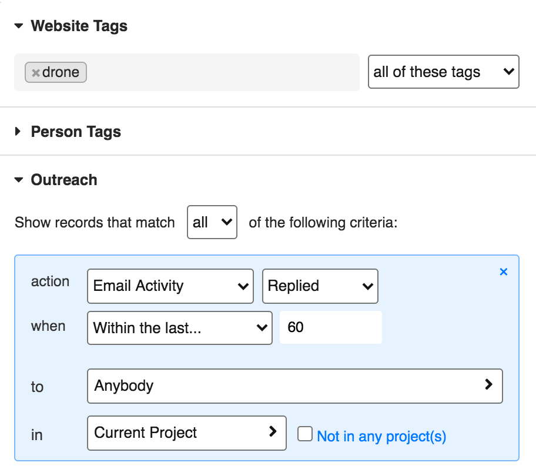This screenshot has width=536, height=476.
Task: Open the 'all of these tags' dropdown
Action: [443, 72]
